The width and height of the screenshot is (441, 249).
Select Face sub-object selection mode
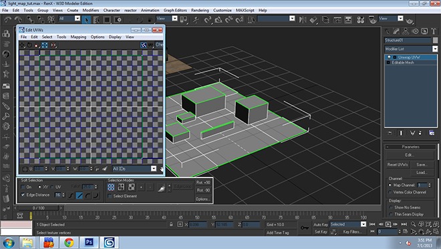132,187
